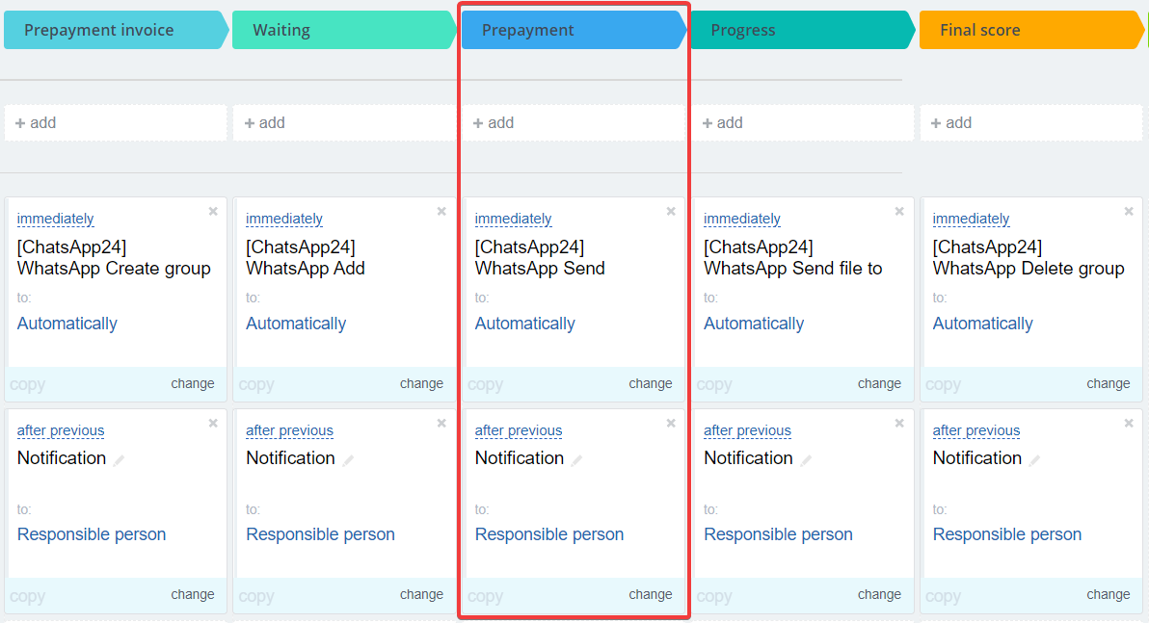Change 'after previous' timing in Prepayment column
Viewport: 1149px width, 623px height.
tap(519, 430)
